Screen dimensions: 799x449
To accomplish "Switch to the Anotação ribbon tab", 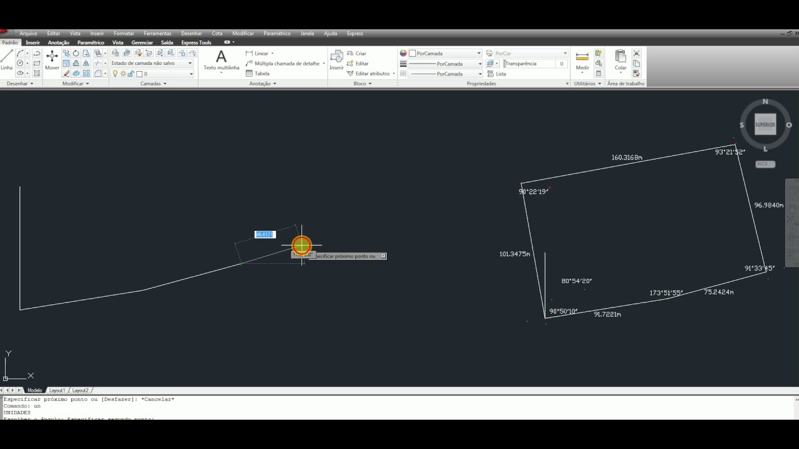I will click(x=59, y=42).
